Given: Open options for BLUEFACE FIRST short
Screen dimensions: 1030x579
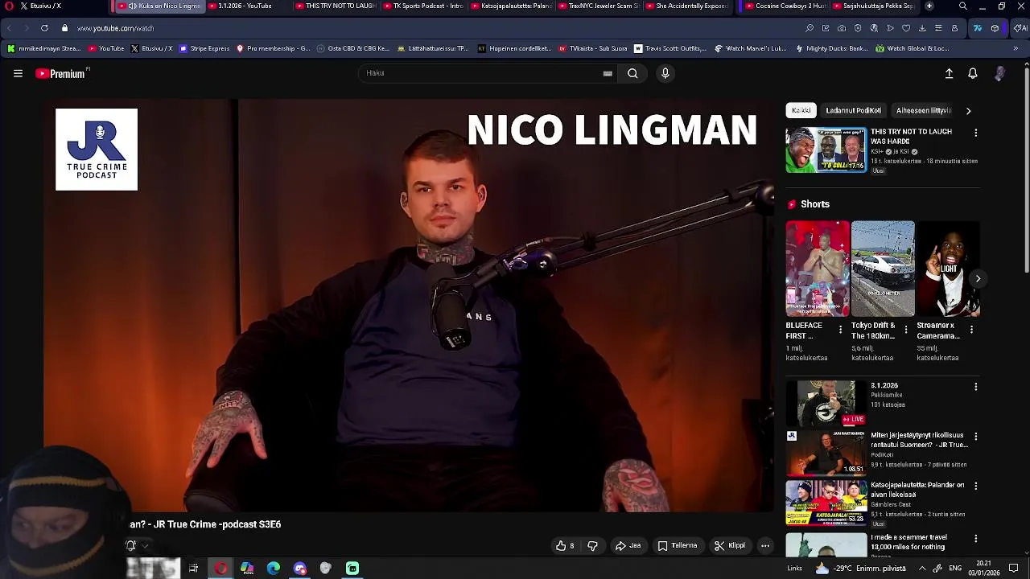Looking at the screenshot, I should pos(840,330).
